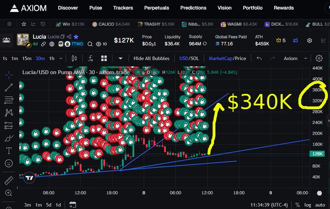Switch chart to Price mode
The width and height of the screenshot is (330, 209).
[240, 59]
